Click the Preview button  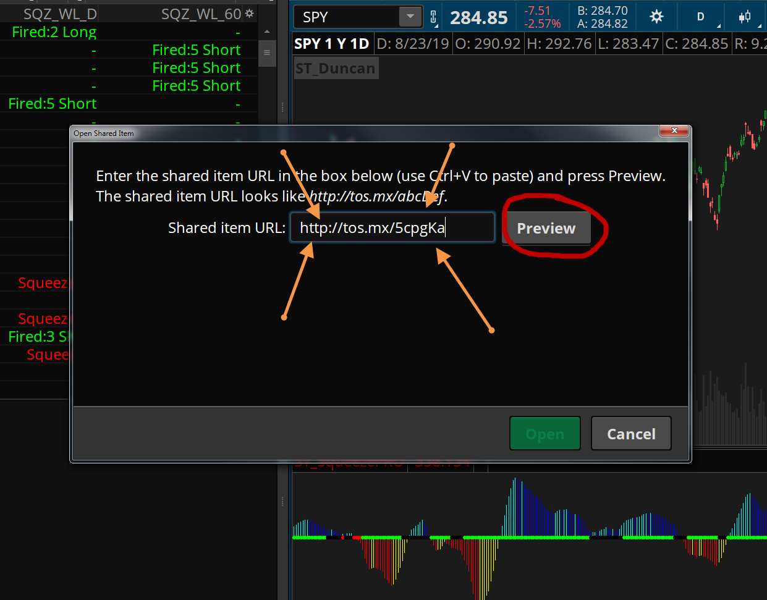[x=546, y=228]
